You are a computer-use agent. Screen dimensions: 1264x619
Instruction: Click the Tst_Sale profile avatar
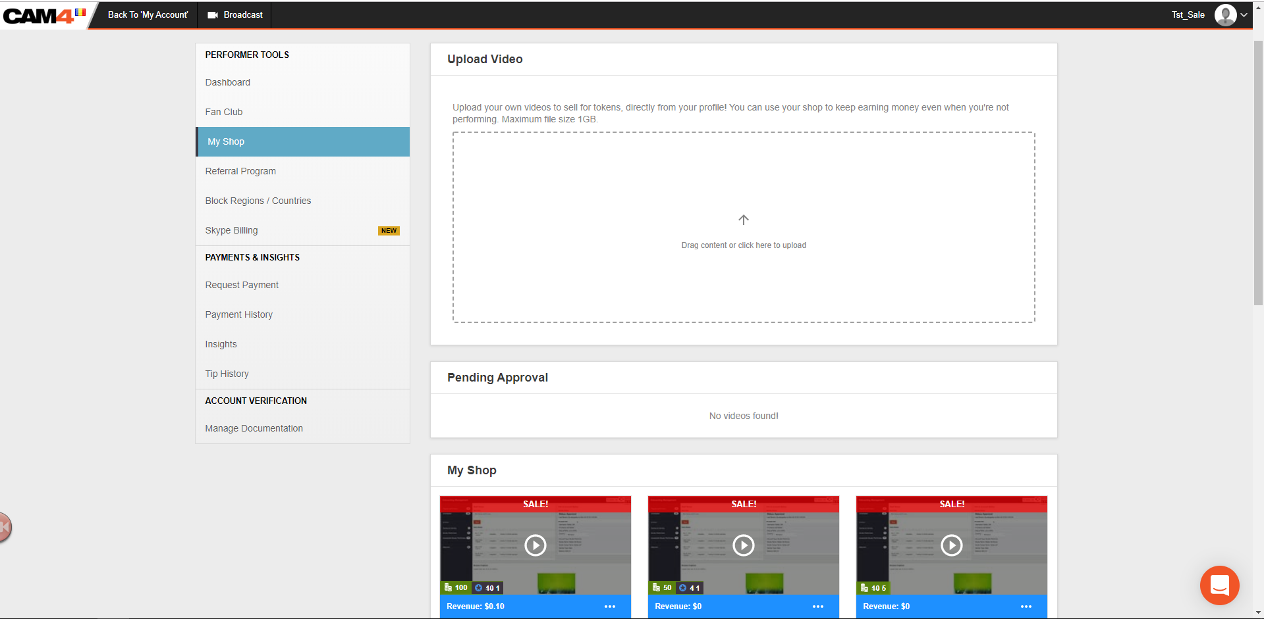1224,14
